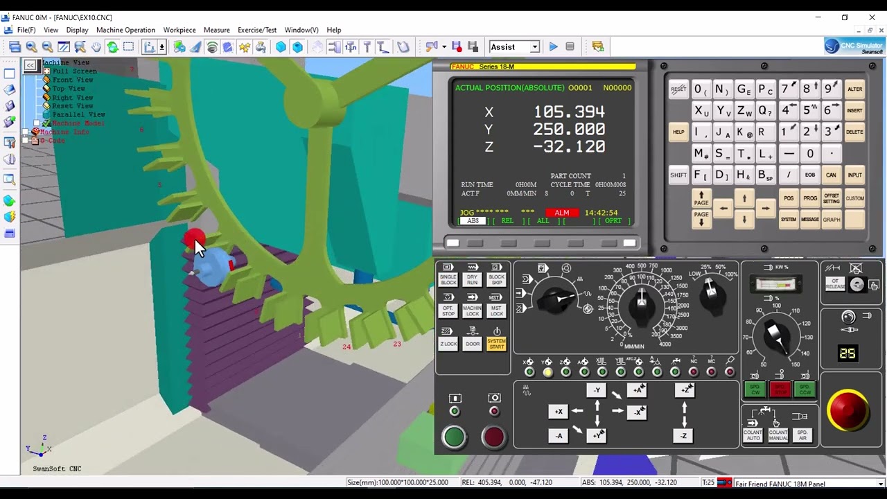Click the OFFSET SETTING key

[832, 198]
